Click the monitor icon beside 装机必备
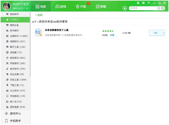Image resolution: width=169 pixels, height=125 pixels. [x=7, y=25]
